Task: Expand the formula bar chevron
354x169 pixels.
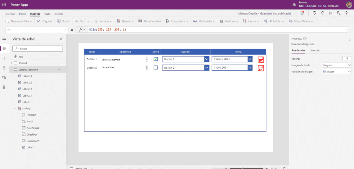Action: coord(346,30)
